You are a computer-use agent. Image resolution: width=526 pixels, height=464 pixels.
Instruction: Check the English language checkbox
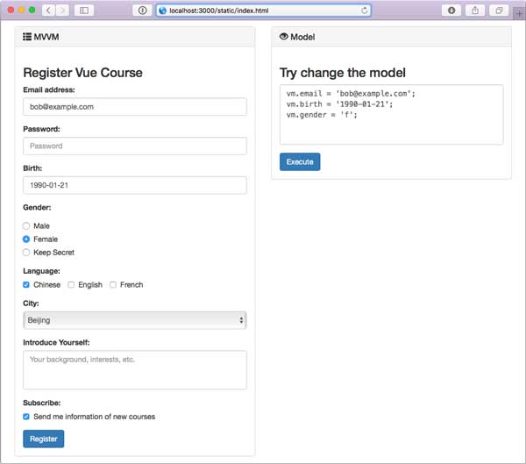pos(71,285)
